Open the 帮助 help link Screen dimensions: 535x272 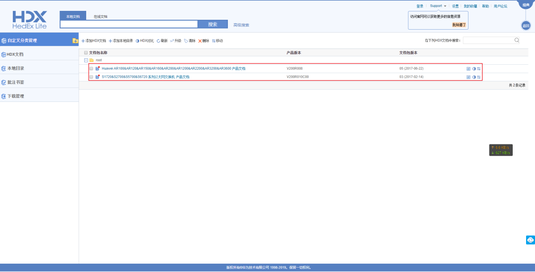tap(485, 6)
